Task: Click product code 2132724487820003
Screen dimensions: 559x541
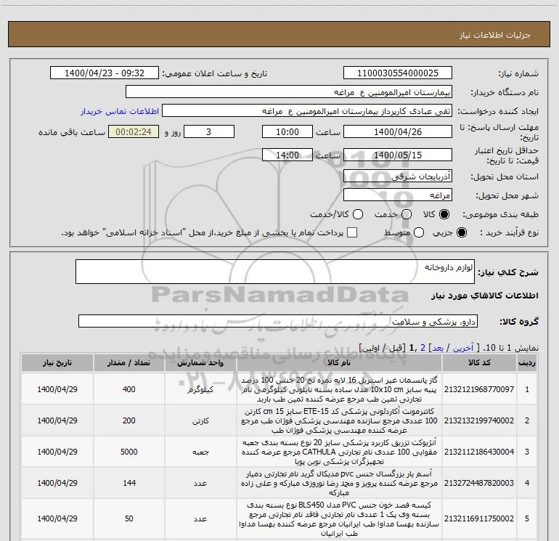Action: (479, 483)
